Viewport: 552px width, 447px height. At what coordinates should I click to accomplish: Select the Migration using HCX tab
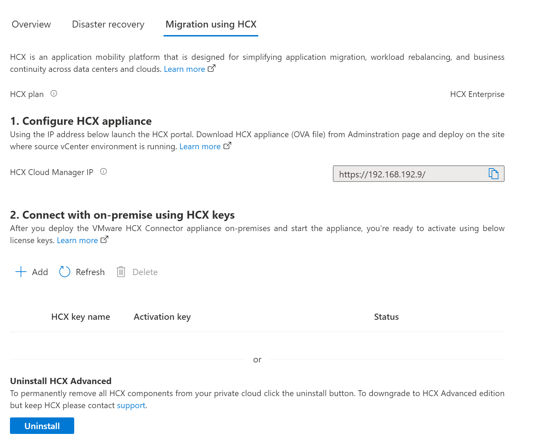211,24
